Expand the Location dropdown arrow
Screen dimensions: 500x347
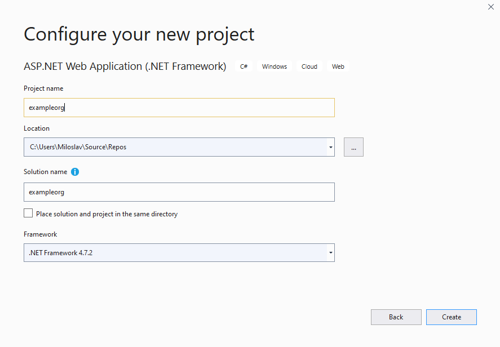pyautogui.click(x=331, y=147)
